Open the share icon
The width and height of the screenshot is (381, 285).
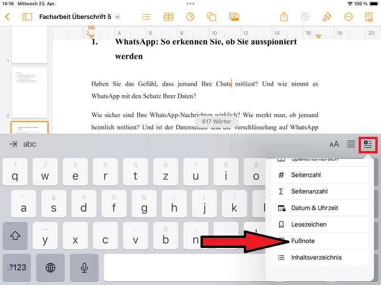pyautogui.click(x=284, y=17)
